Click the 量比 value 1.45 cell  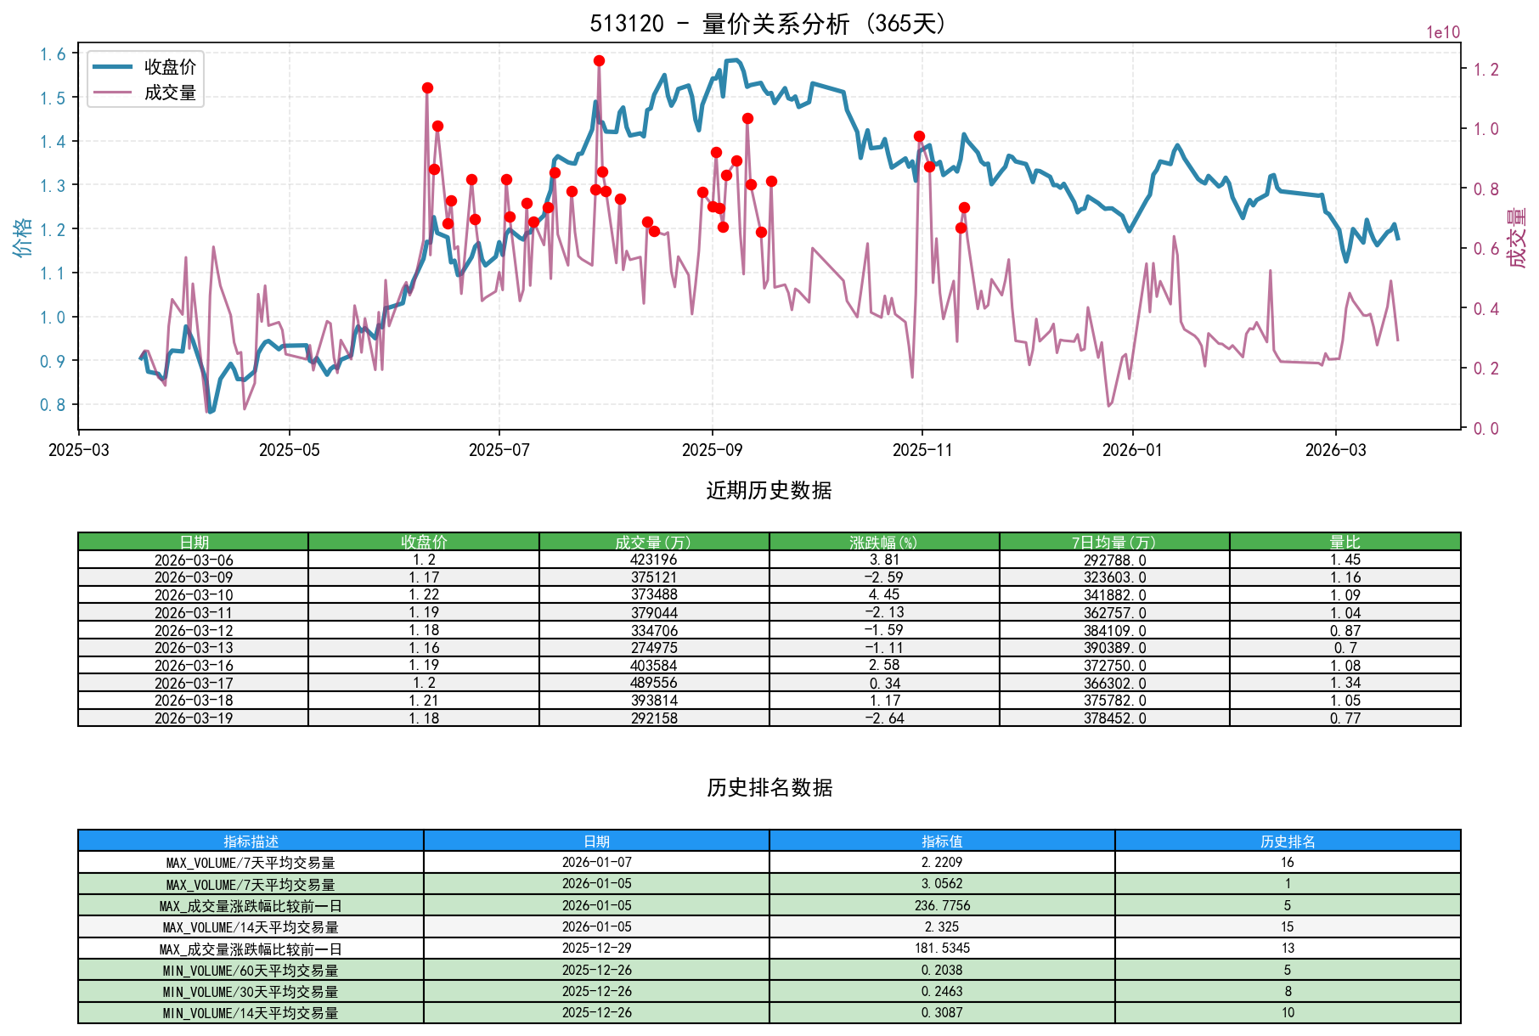point(1345,559)
